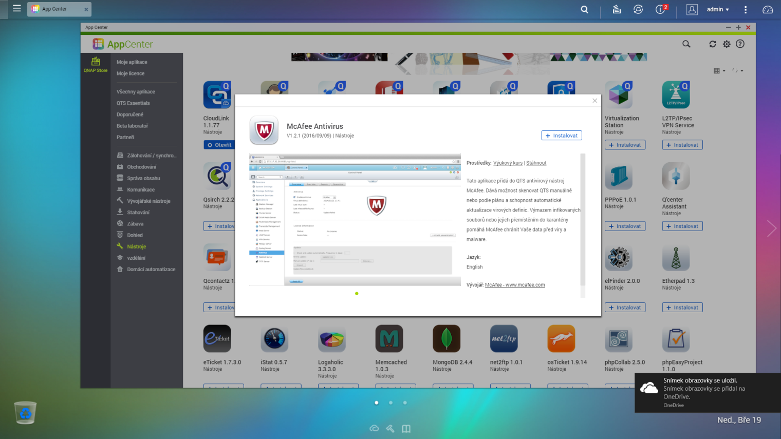Open Výukový kurs link
Screen dimensions: 781x439
tap(508, 163)
